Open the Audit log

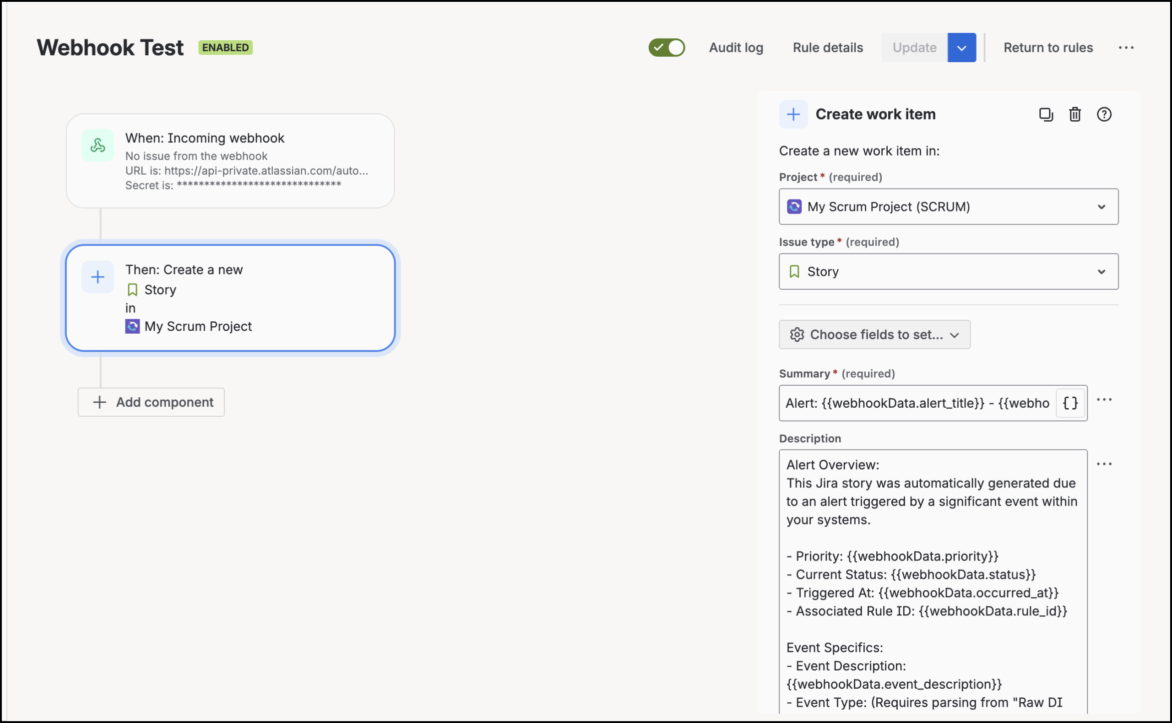(736, 47)
